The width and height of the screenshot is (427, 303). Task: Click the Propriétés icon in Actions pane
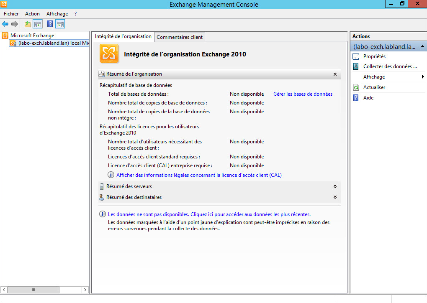[356, 56]
